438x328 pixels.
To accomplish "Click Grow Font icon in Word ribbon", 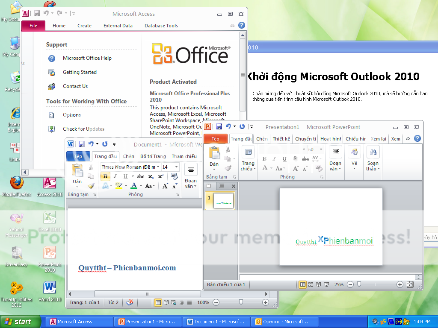I will coord(166,186).
